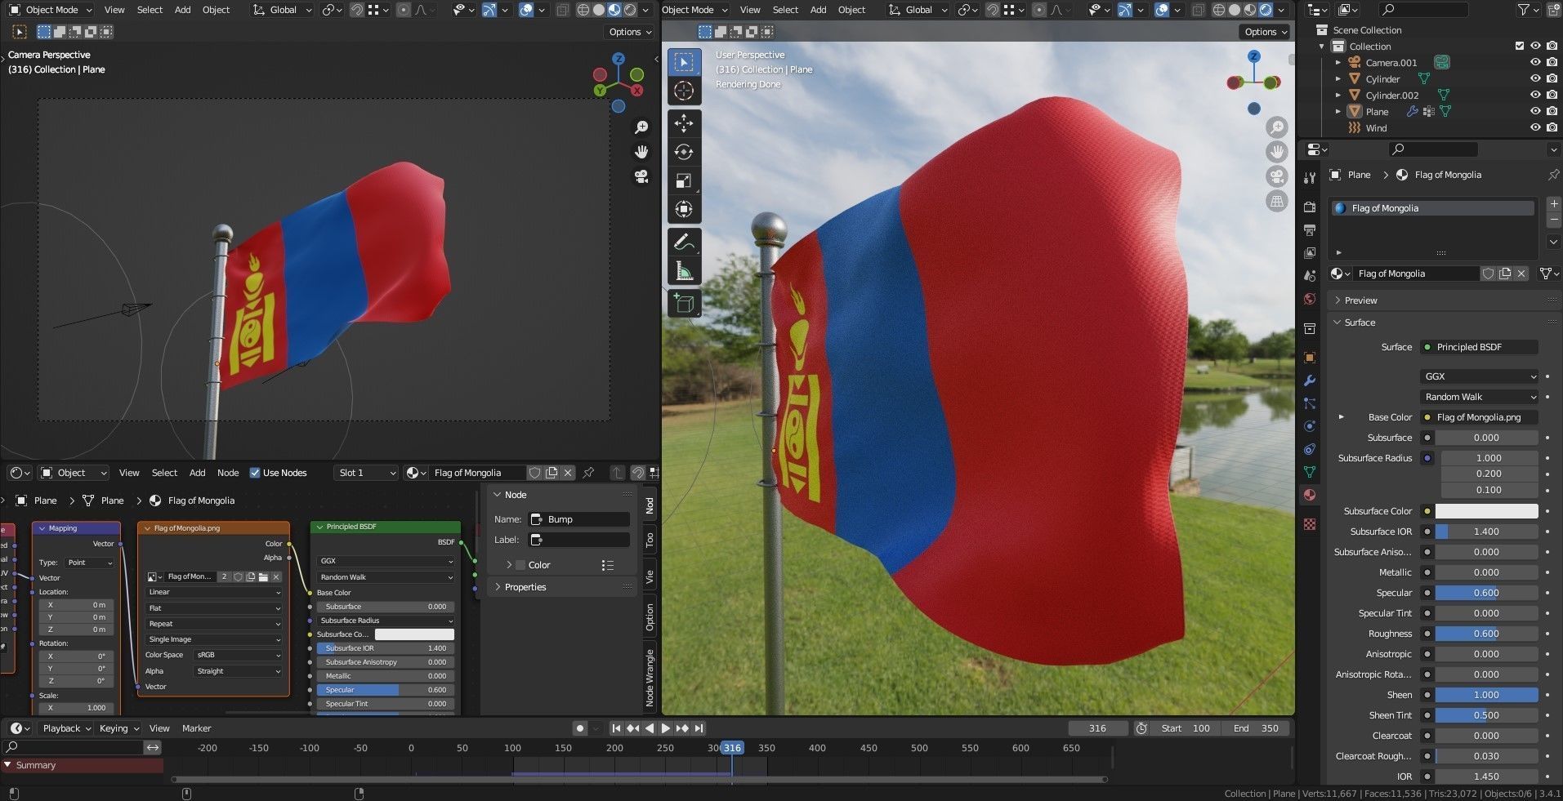
Task: Unlink Flag of Mongolia material in properties
Action: click(x=1521, y=274)
